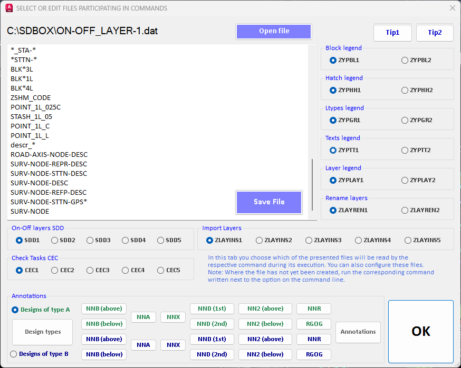
Task: Choose SDD2 for On-Off layers
Action: [63, 241]
